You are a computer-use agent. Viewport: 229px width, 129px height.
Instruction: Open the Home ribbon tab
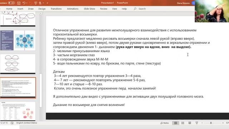(9, 9)
